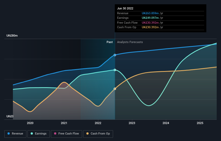Toggle the Cash From Op legend button
Viewport: 221px width, 141px height.
(98, 134)
